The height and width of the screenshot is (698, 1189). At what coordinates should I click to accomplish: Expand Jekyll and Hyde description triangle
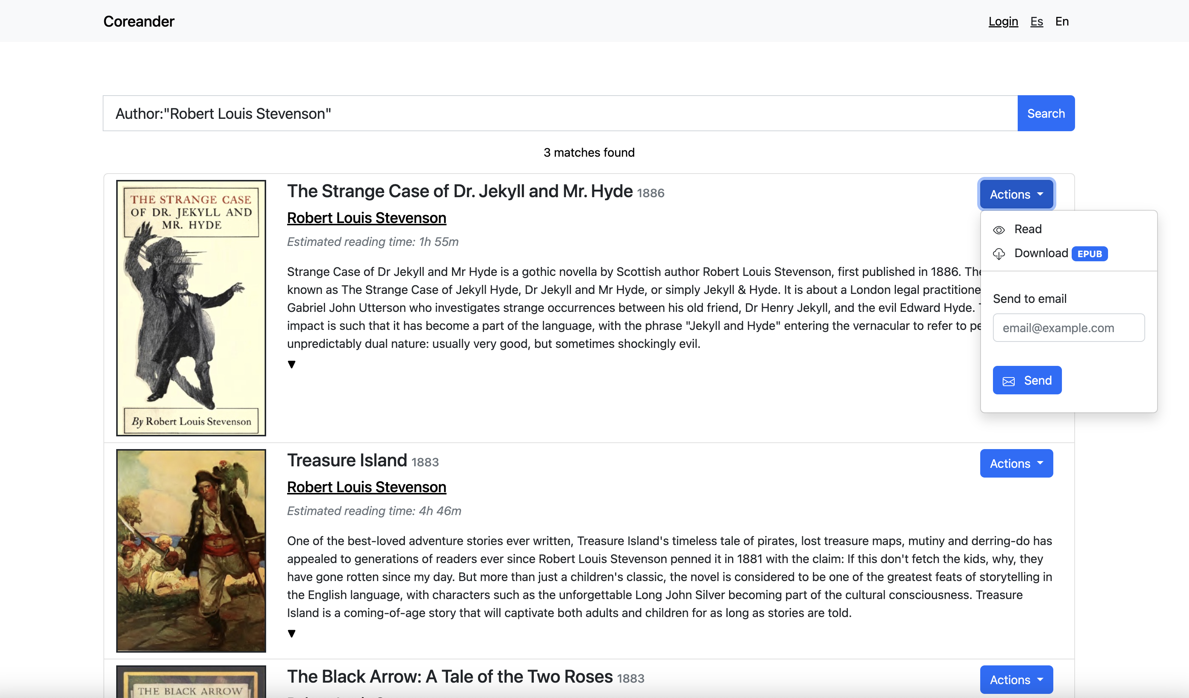[292, 364]
